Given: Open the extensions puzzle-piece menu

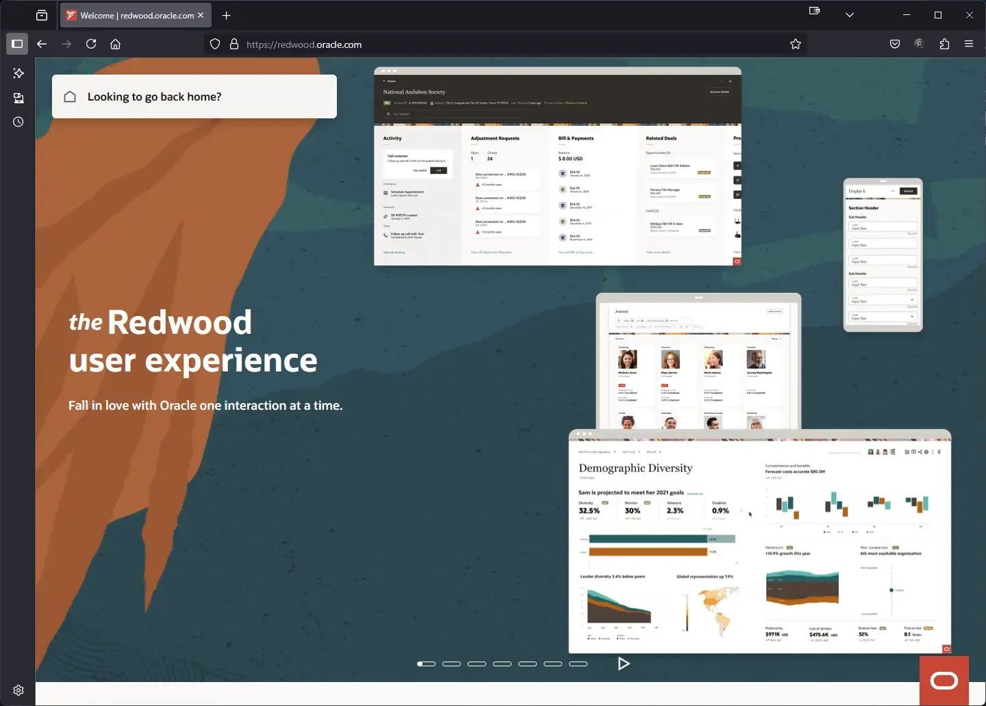Looking at the screenshot, I should pyautogui.click(x=944, y=44).
